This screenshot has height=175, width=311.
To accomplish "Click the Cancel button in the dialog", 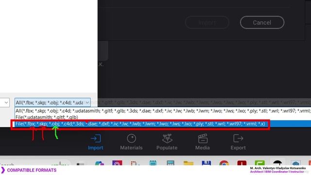I will [262, 22].
